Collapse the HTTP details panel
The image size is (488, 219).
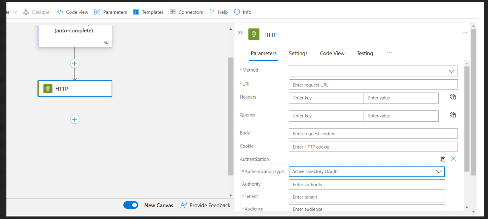click(x=240, y=32)
